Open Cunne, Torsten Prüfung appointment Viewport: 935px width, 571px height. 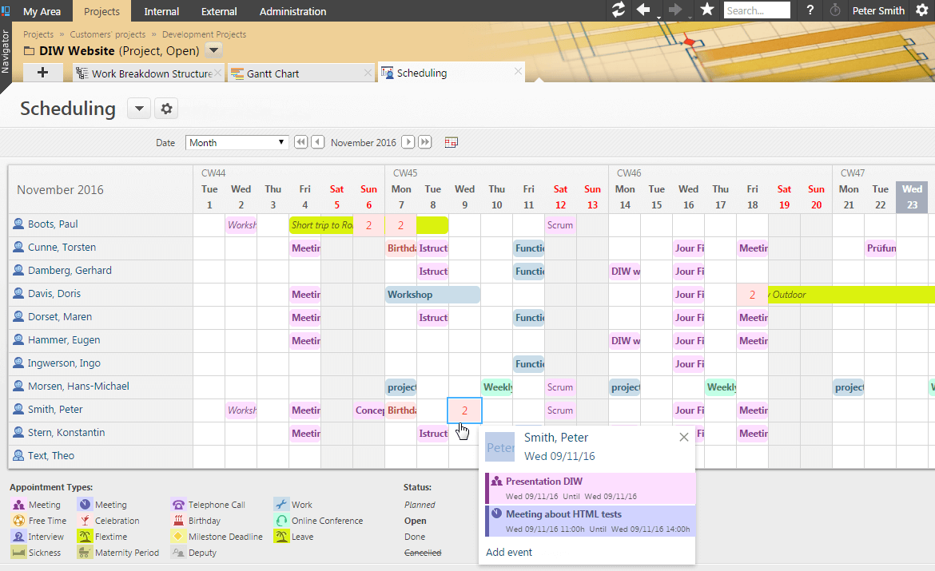[x=881, y=248]
